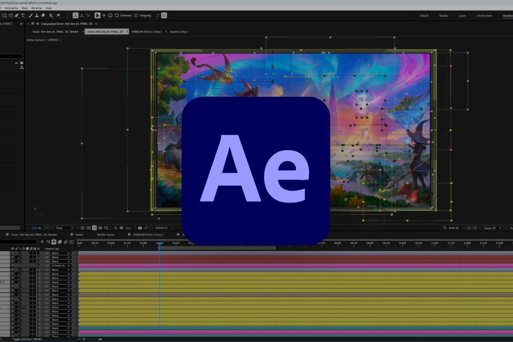Select the Clone Stamp tool
513x342 pixels.
click(37, 15)
